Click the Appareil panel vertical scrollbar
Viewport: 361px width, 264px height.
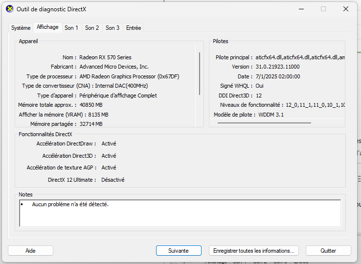click(200, 74)
